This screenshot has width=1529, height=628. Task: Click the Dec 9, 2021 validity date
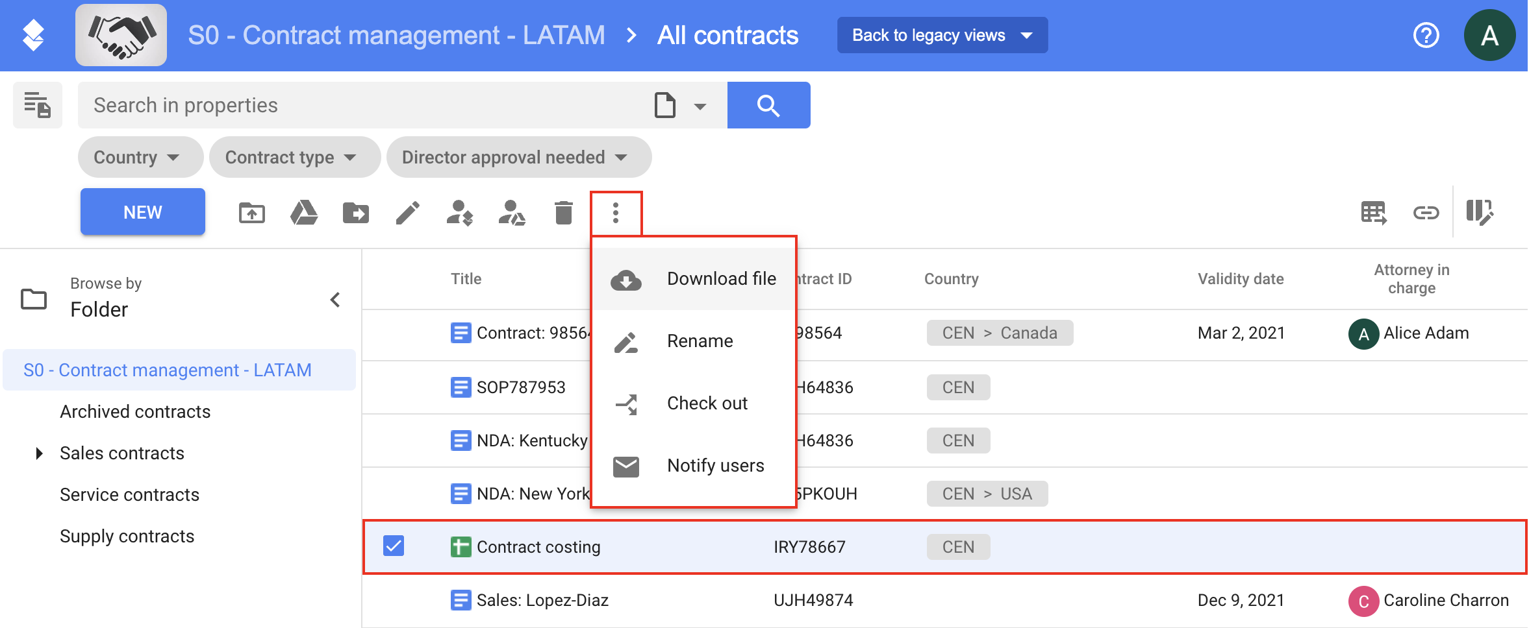coord(1241,600)
